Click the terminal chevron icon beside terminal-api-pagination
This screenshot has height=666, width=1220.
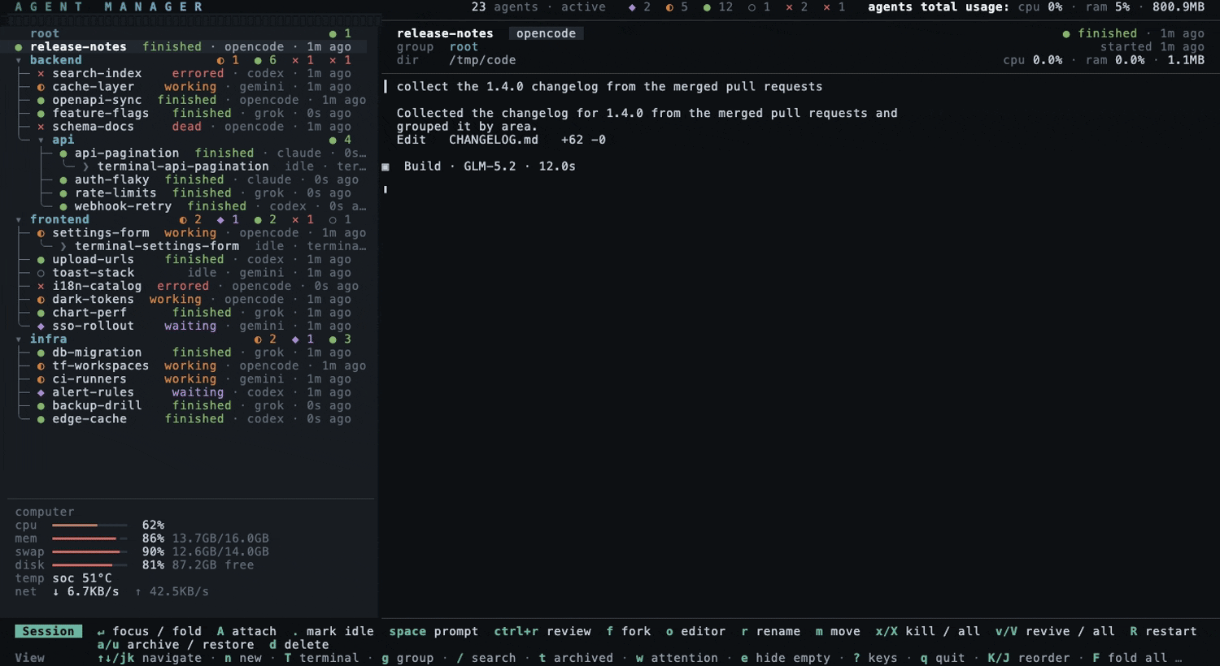(85, 166)
